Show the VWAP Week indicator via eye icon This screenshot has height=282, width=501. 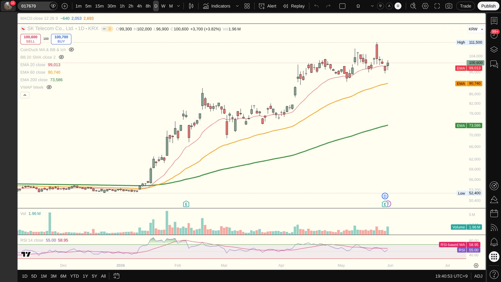[49, 87]
